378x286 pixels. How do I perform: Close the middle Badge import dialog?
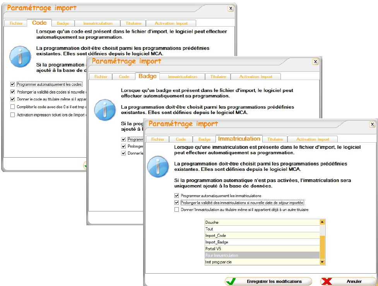tap(315, 62)
